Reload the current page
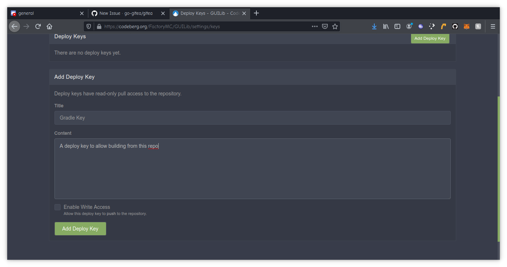 click(x=38, y=26)
